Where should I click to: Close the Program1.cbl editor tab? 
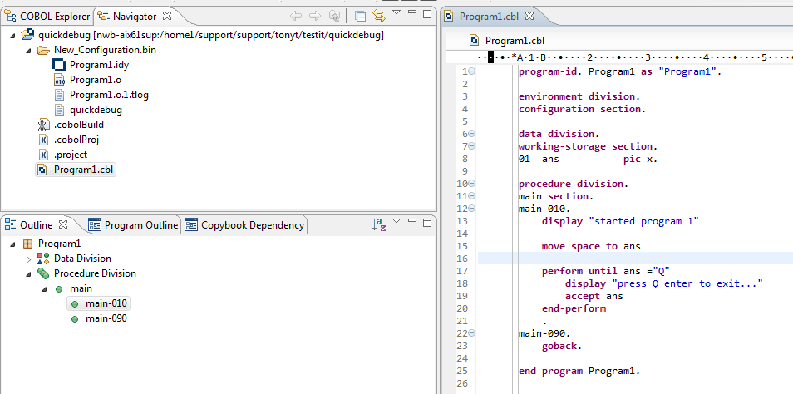529,16
